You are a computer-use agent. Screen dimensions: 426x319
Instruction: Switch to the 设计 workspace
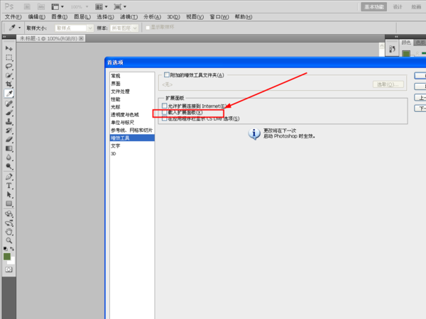coord(398,6)
